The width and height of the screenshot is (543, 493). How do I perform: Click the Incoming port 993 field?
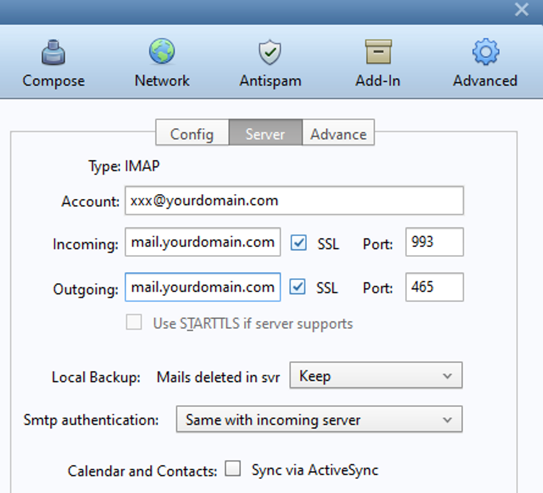coord(434,243)
